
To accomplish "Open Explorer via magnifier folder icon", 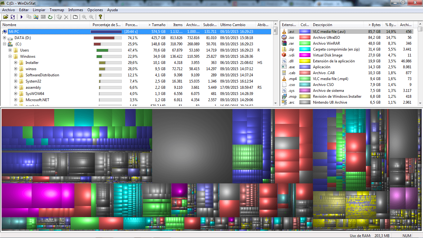I will coord(36,17).
